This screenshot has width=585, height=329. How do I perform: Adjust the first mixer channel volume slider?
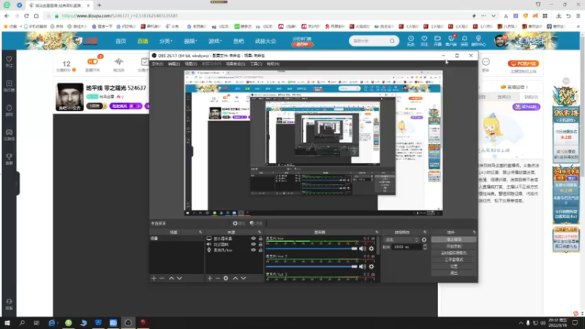[312, 249]
